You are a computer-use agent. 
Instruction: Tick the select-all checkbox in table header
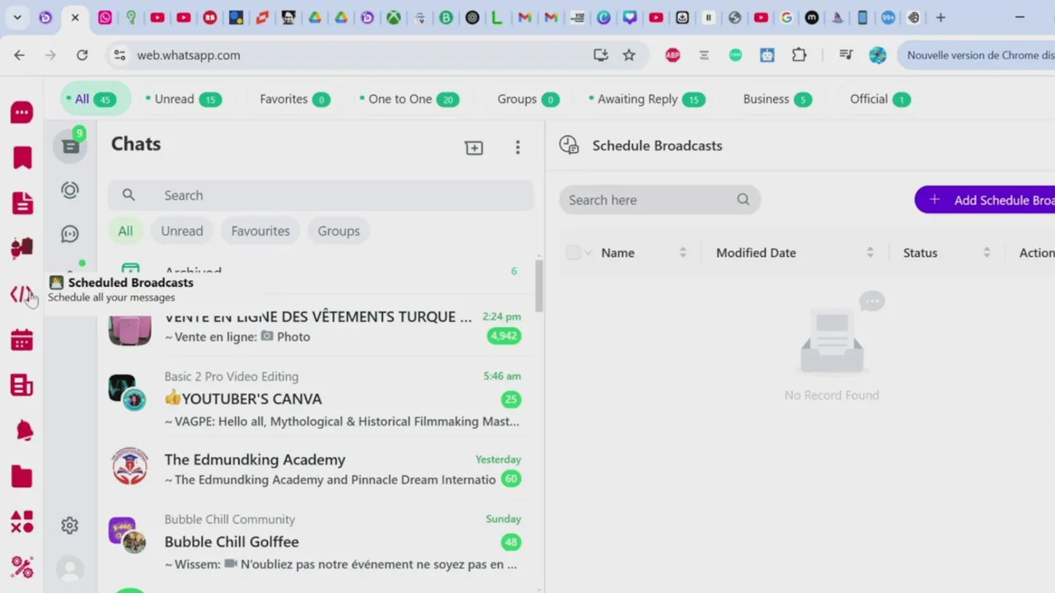pyautogui.click(x=573, y=253)
